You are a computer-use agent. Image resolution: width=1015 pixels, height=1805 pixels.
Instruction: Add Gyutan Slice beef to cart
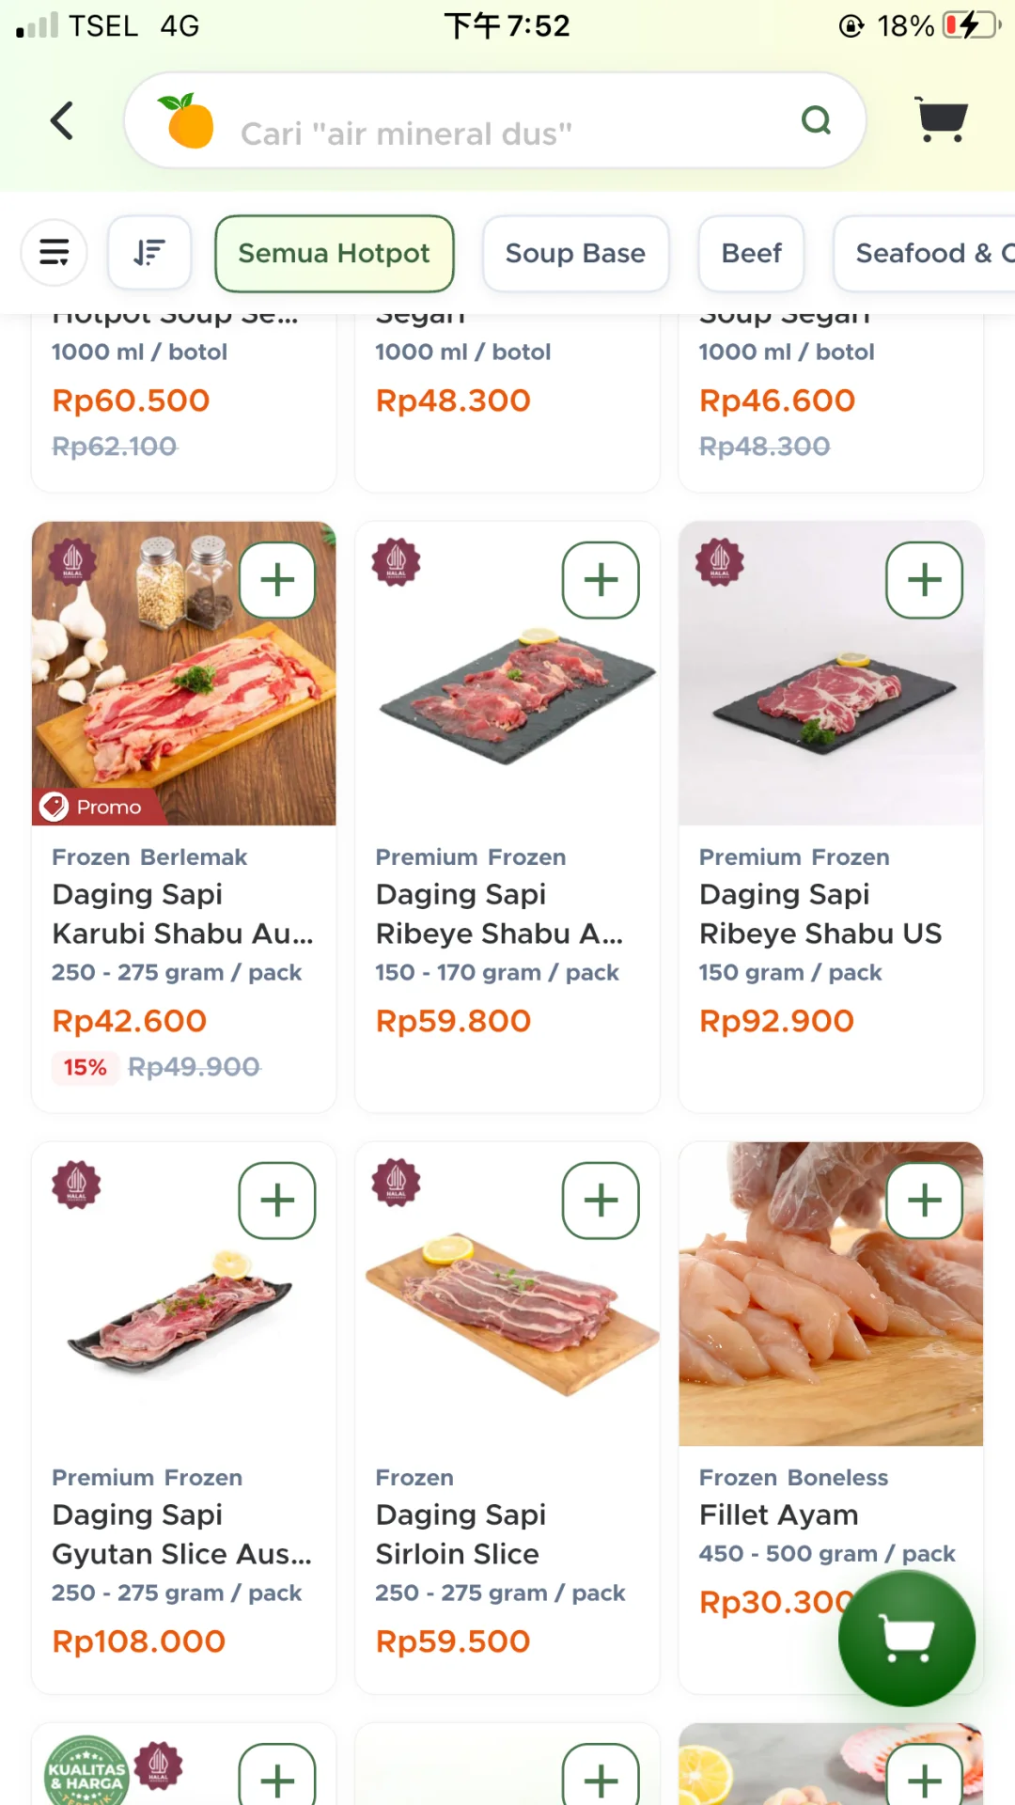tap(277, 1201)
